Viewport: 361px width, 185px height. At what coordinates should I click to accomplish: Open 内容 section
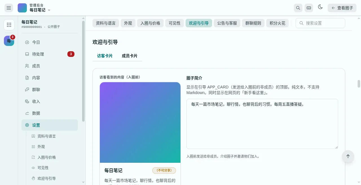coord(50,78)
